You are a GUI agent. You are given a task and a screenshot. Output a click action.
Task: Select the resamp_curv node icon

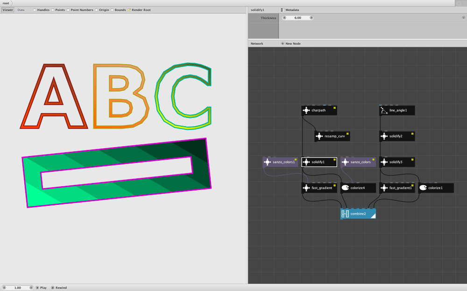[x=319, y=136]
